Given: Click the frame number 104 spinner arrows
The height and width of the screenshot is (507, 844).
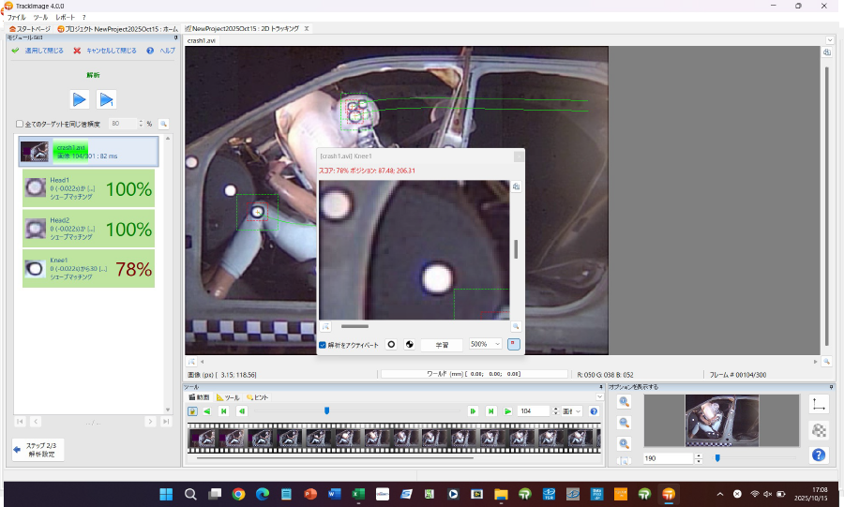Looking at the screenshot, I should (x=554, y=410).
